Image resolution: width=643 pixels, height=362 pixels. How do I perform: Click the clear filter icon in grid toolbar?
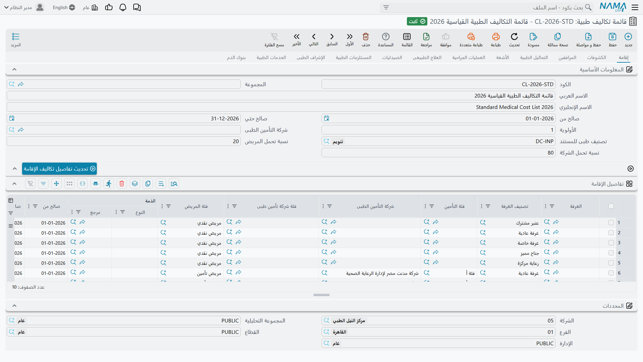tap(30, 184)
